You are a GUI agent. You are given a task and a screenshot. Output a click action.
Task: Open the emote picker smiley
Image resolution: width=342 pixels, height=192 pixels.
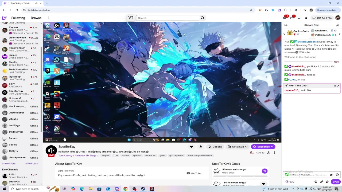click(337, 175)
